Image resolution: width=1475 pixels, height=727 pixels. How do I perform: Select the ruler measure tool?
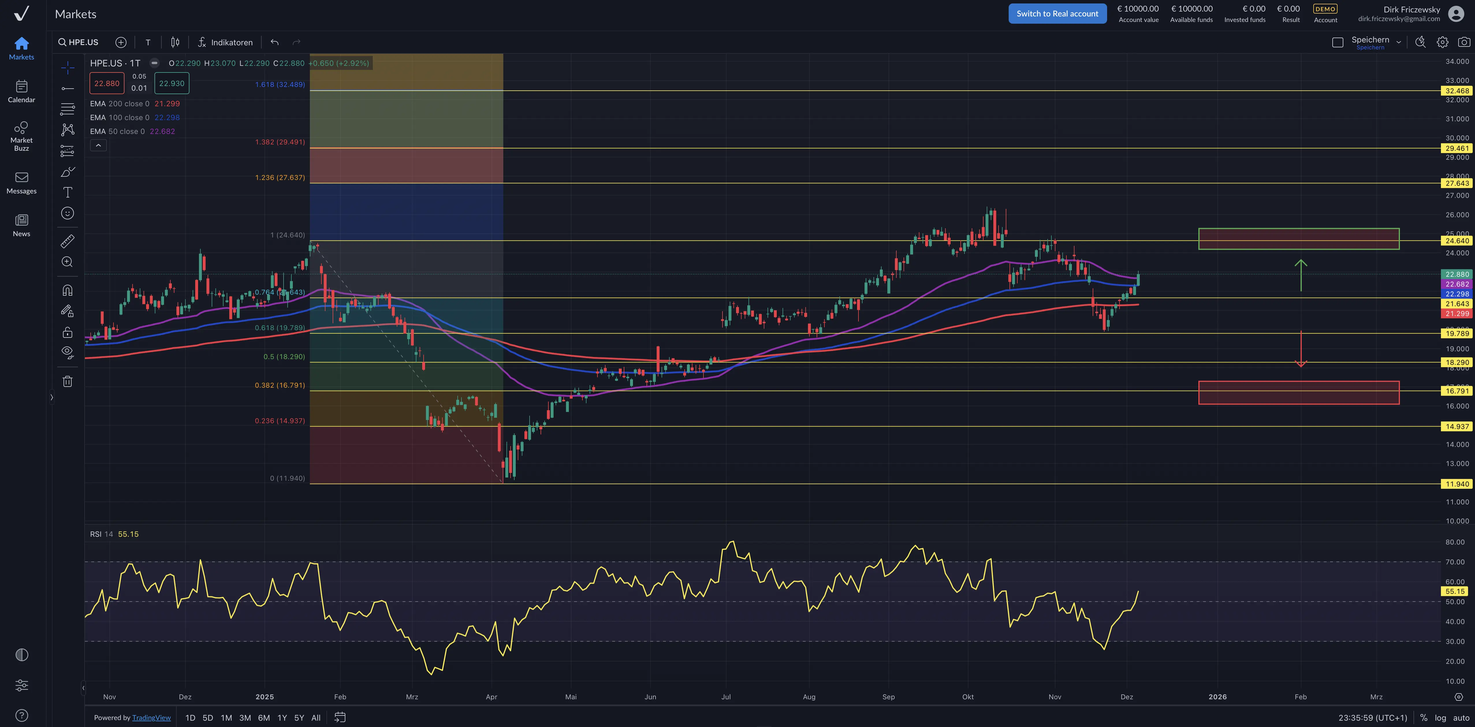tap(68, 241)
